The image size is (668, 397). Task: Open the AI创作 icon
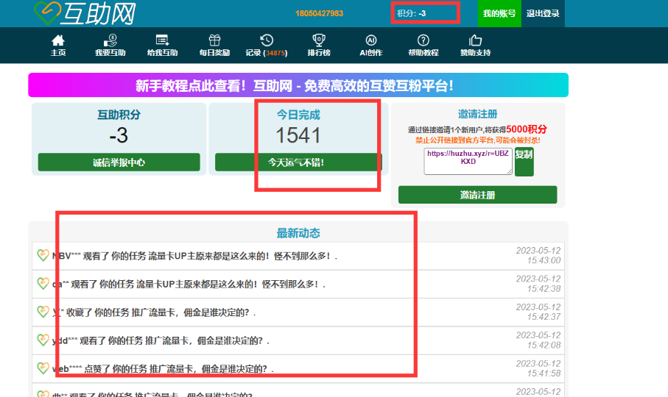[x=371, y=40]
